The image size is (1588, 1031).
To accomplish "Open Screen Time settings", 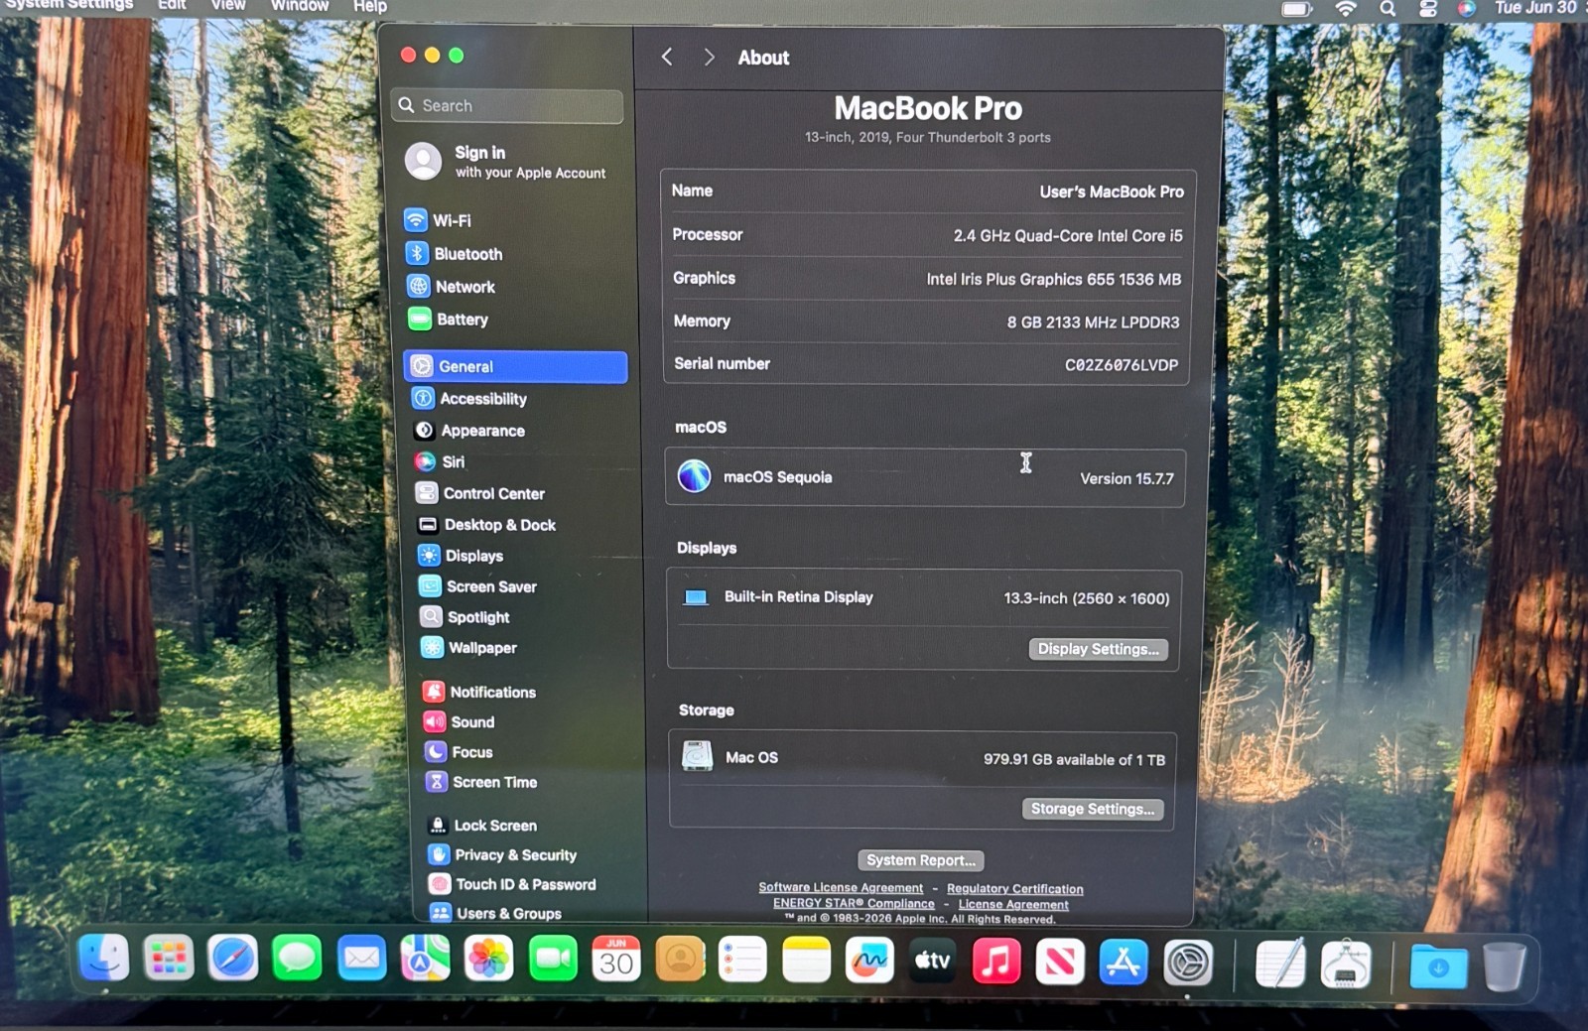I will pyautogui.click(x=481, y=781).
